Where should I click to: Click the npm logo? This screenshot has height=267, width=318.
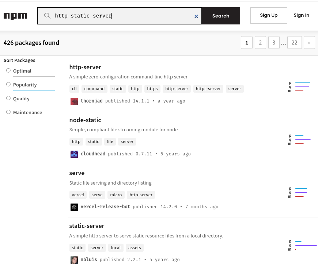click(15, 16)
